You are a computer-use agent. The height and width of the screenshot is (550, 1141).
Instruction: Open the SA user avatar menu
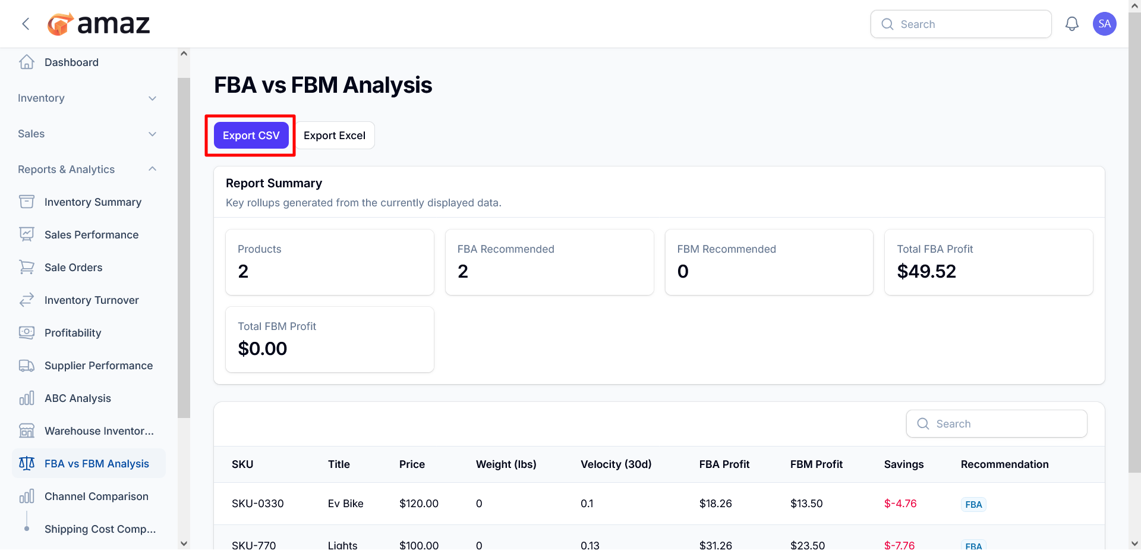point(1104,24)
